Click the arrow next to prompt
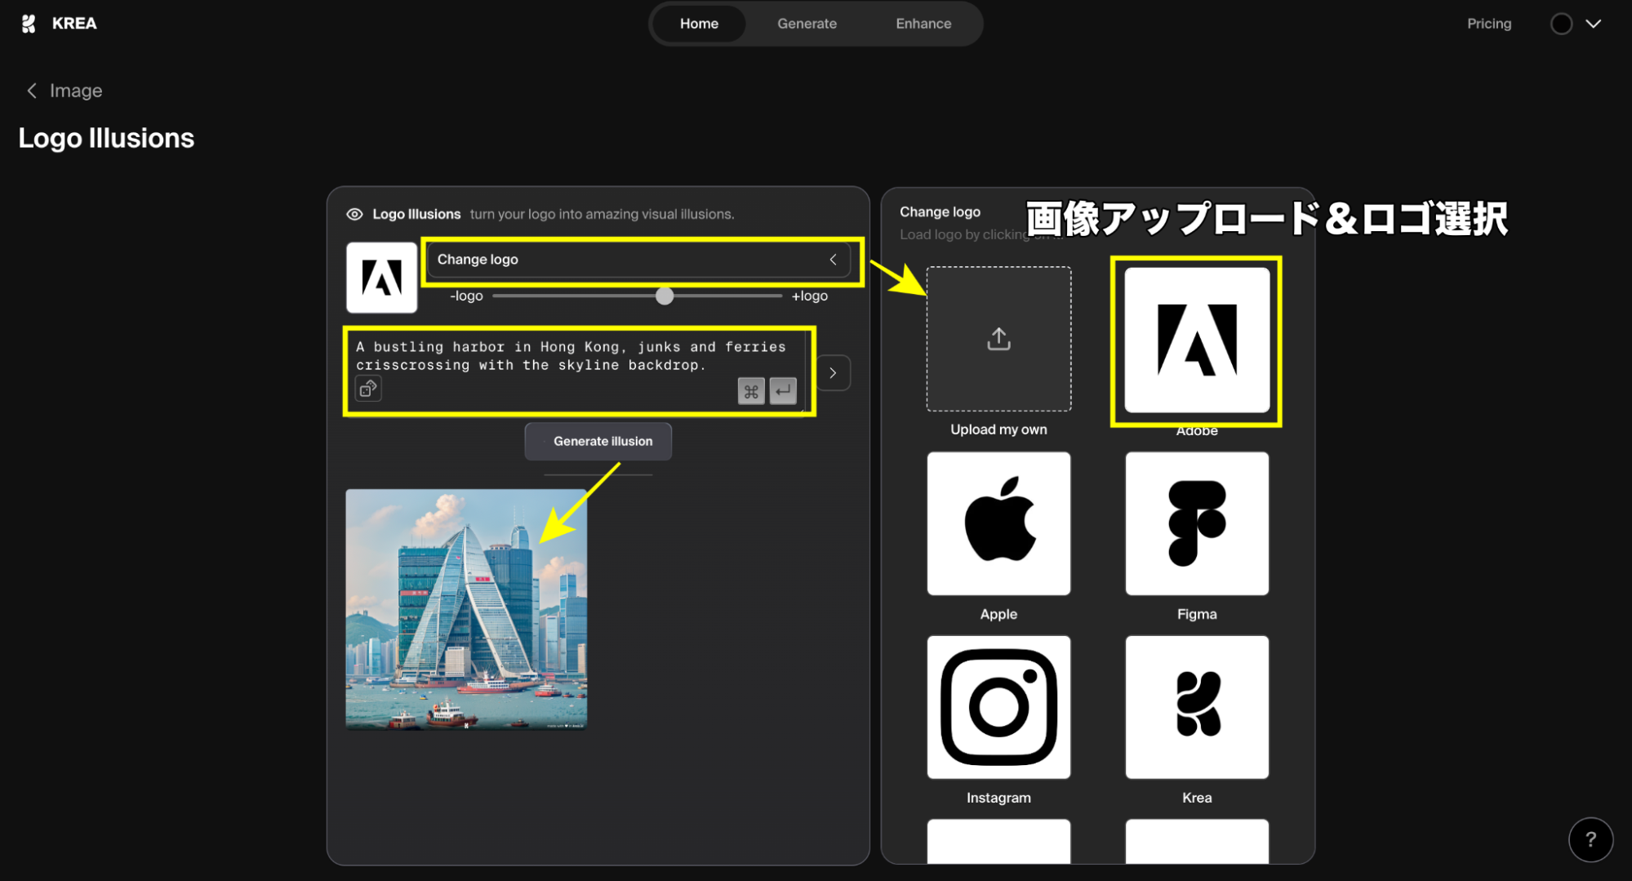This screenshot has width=1632, height=881. 833,373
